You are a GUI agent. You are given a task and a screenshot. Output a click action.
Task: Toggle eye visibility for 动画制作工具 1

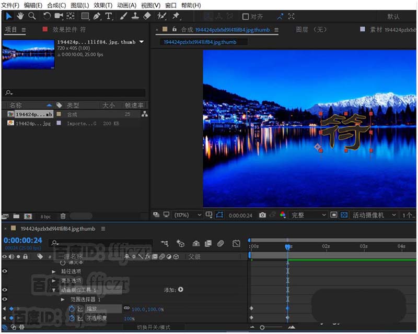(x=5, y=290)
